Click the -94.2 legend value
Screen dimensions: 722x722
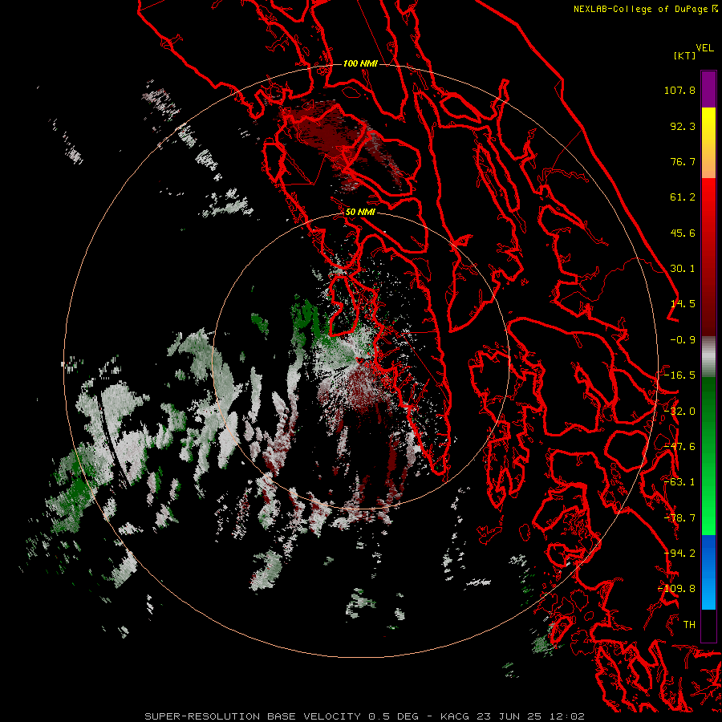pyautogui.click(x=679, y=554)
